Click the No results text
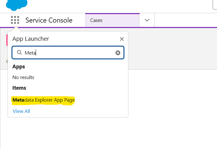217x148 pixels. coord(23,77)
